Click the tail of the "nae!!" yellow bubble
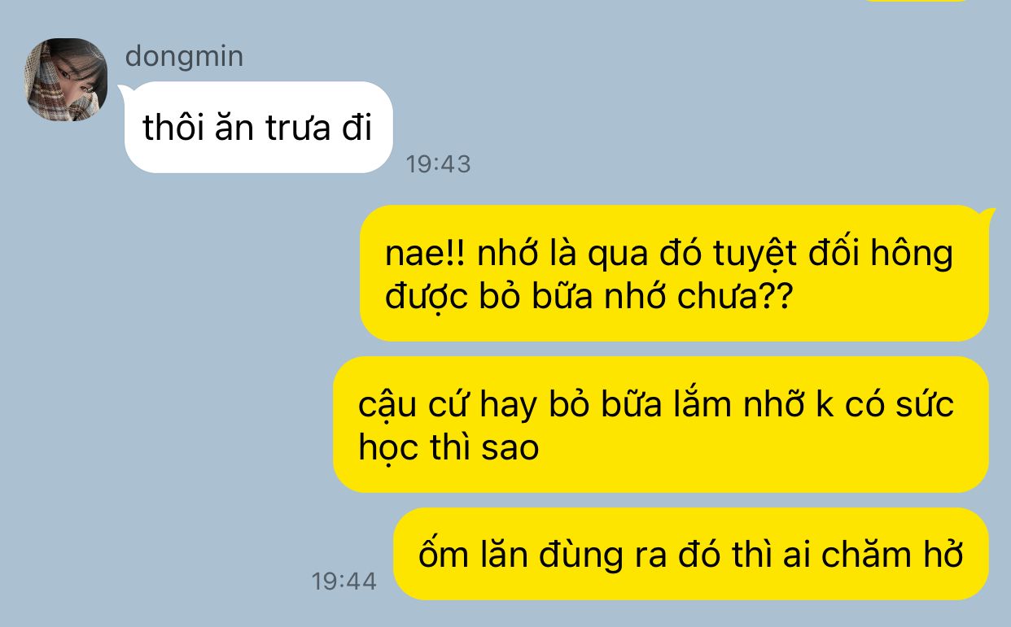 click(987, 215)
